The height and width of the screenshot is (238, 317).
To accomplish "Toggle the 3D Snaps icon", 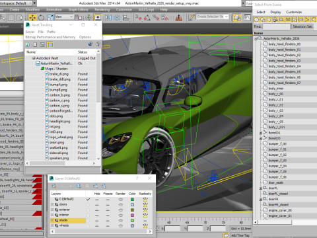I will (x=139, y=17).
